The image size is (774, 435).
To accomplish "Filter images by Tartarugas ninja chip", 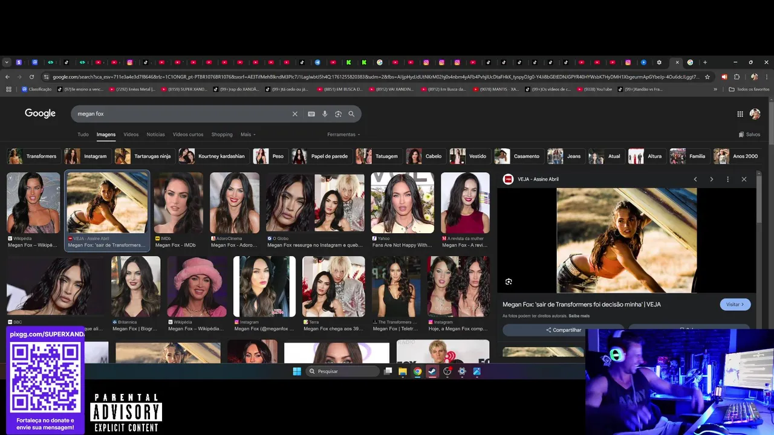I will [x=144, y=156].
